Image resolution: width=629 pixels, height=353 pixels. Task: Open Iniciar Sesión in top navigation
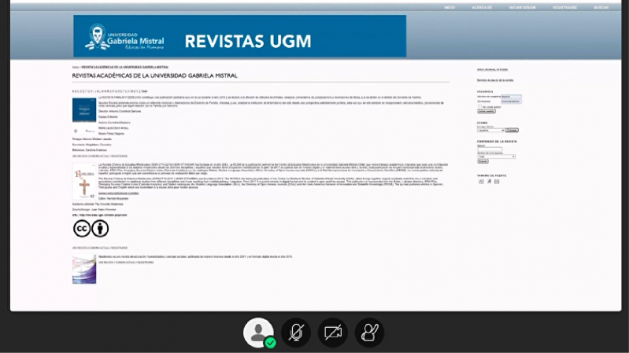522,8
